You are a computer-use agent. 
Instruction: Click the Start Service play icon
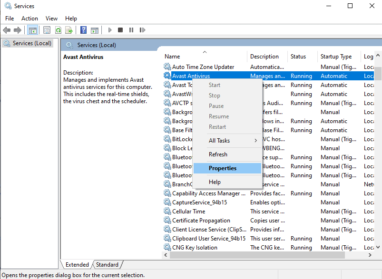click(110, 30)
